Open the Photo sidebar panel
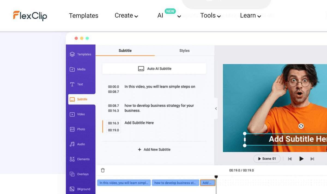The width and height of the screenshot is (327, 194). coord(72,129)
